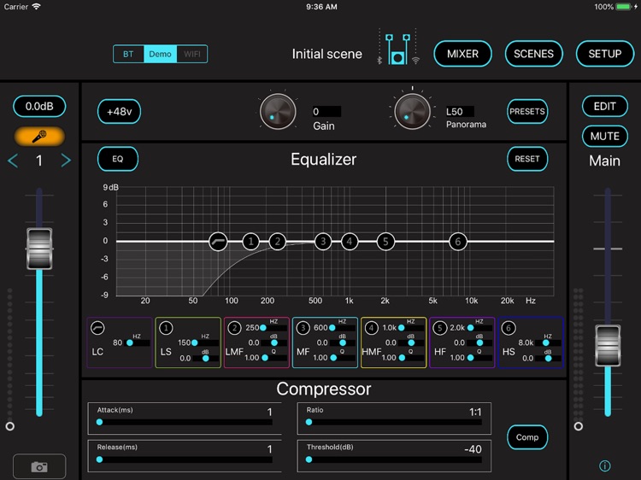This screenshot has width=641, height=480.
Task: Toggle the EQ on/off button
Action: 118,159
